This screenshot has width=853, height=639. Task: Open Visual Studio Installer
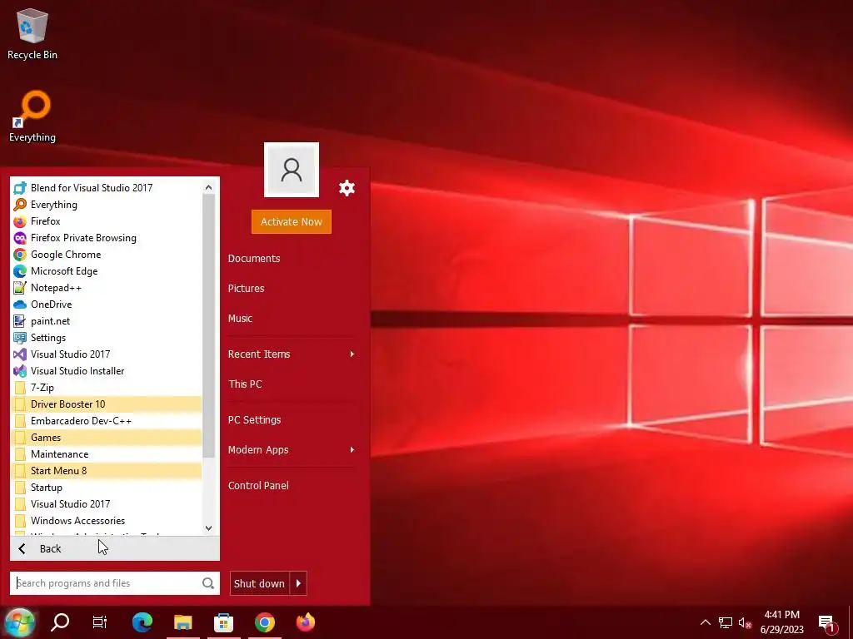coord(106,371)
